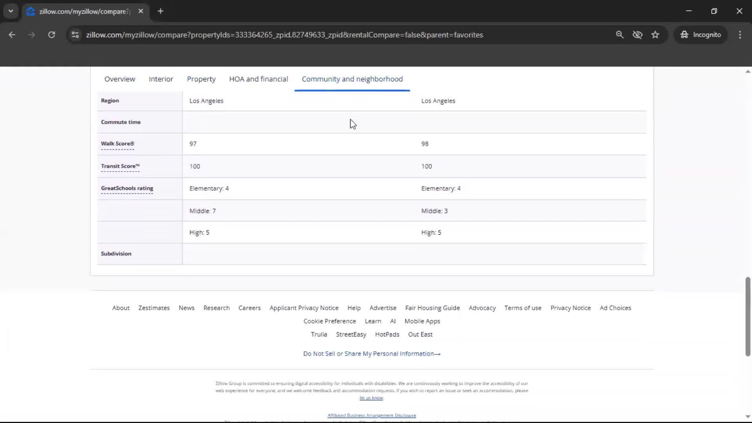Reload the Zillow compare page

[x=51, y=34]
